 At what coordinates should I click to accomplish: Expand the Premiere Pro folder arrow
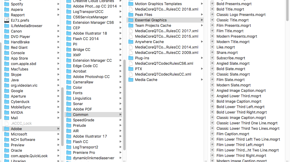coord(120,153)
